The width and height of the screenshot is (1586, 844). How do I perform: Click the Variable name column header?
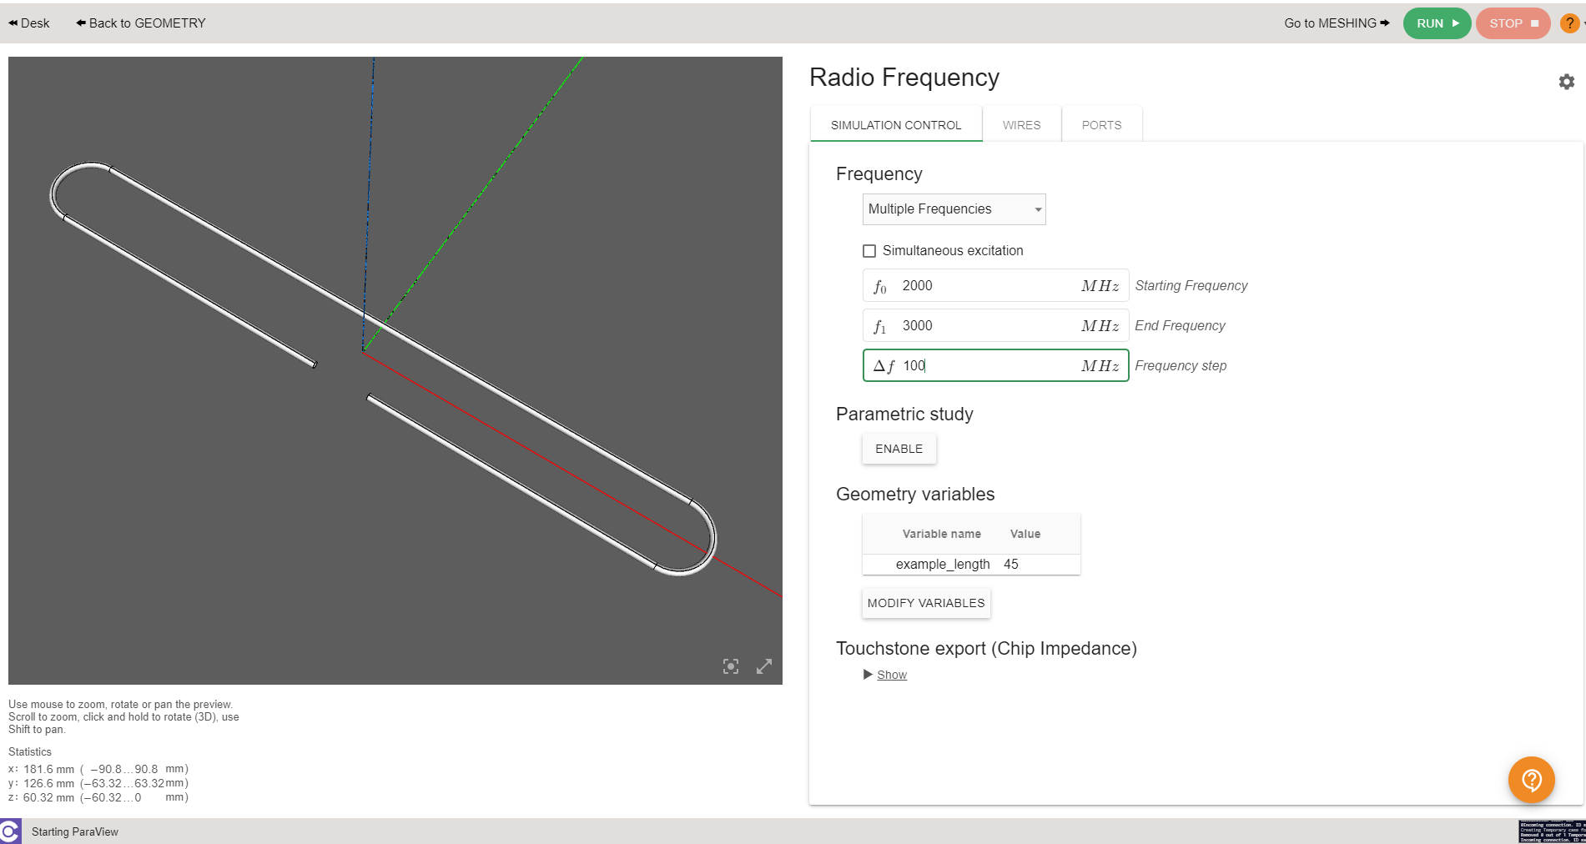click(941, 534)
